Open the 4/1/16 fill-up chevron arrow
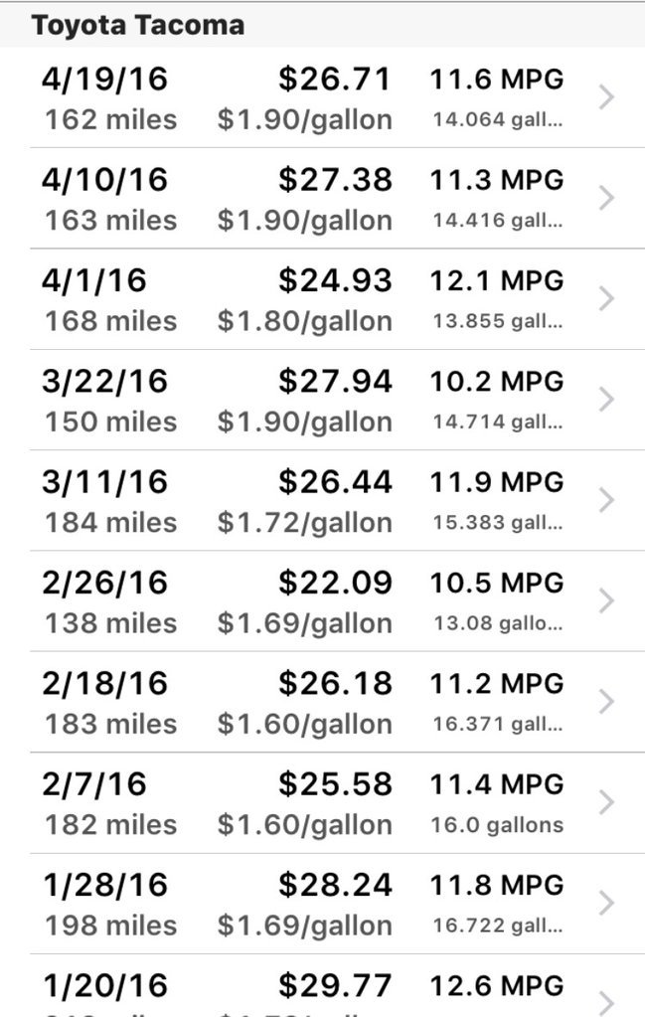The width and height of the screenshot is (645, 1017). point(606,298)
